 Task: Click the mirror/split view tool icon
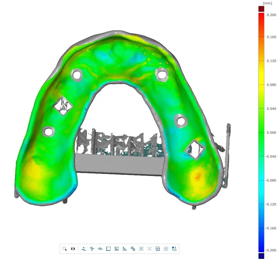(x=73, y=249)
